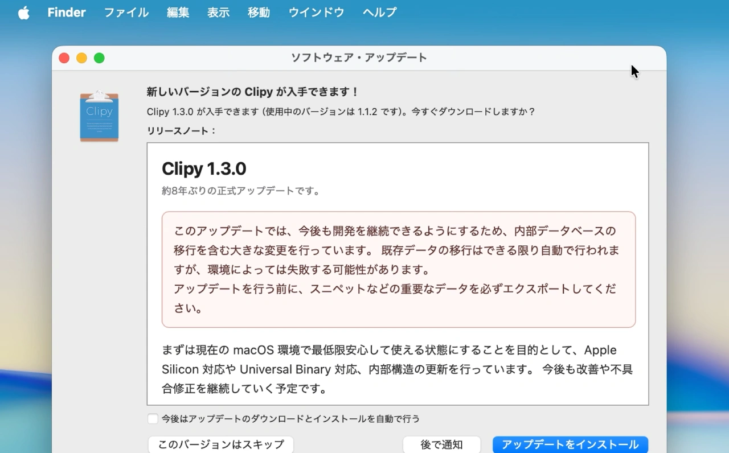The width and height of the screenshot is (729, 453).
Task: Click the ソフトウェア・アップデート window title
Action: point(359,58)
